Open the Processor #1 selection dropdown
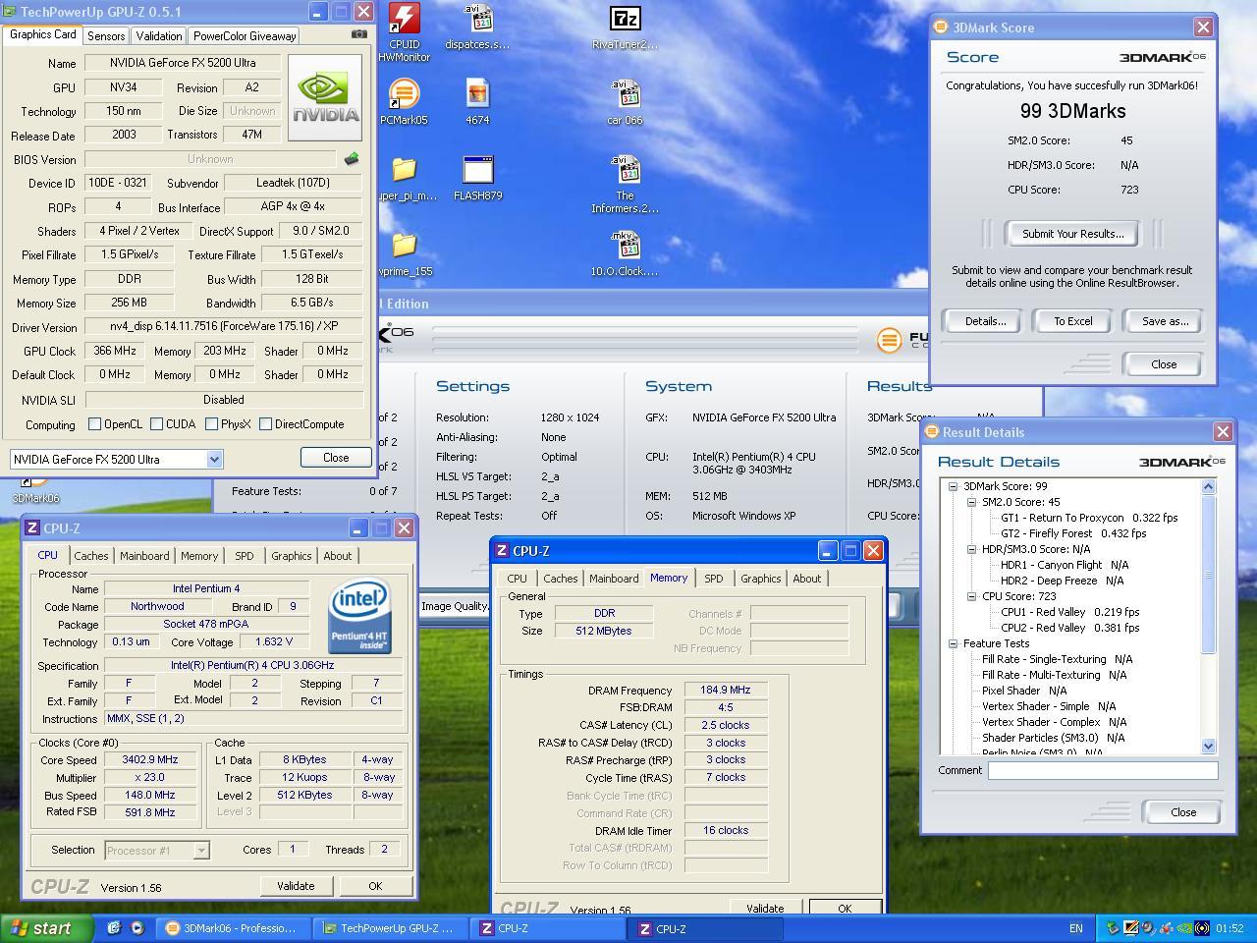 pyautogui.click(x=201, y=851)
